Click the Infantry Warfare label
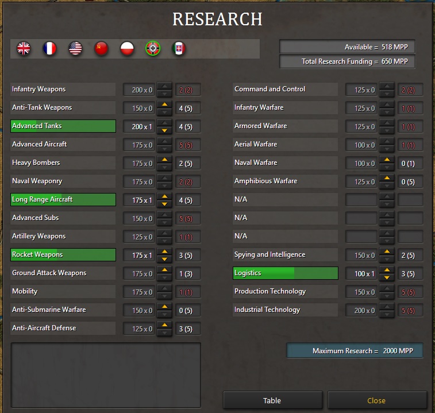The image size is (435, 413). pos(259,107)
